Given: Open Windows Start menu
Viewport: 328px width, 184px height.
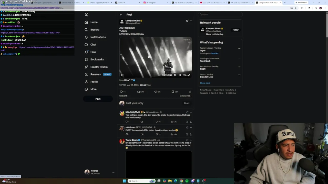Looking at the screenshot, I should point(124,181).
